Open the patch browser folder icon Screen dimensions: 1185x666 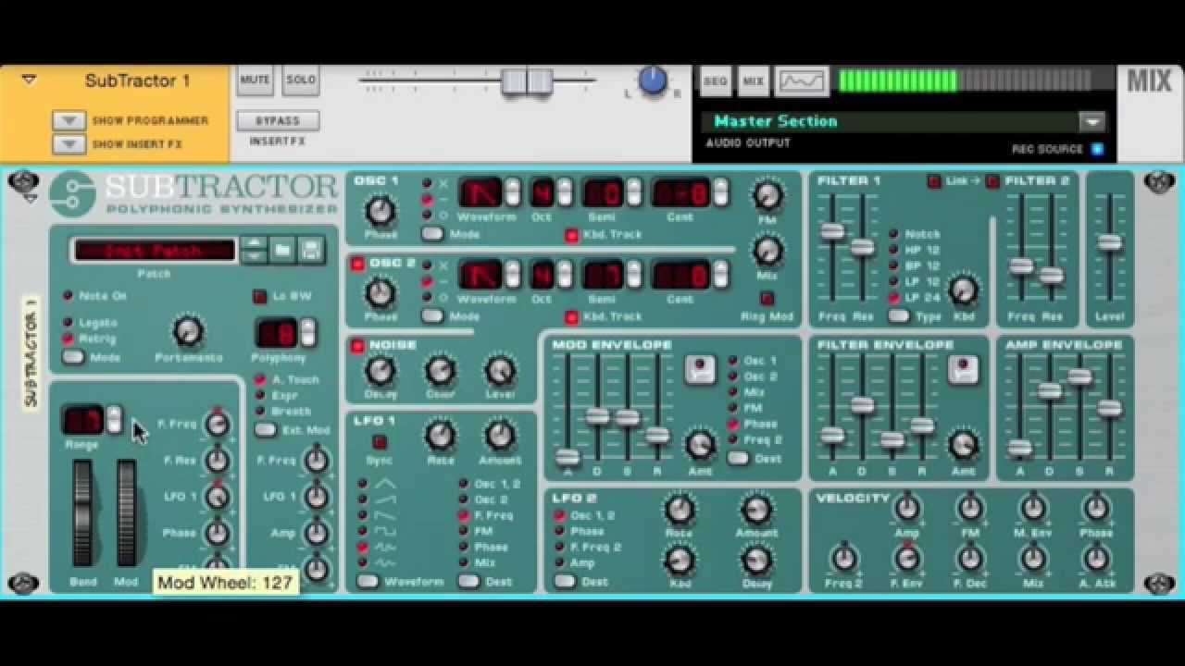(x=282, y=250)
